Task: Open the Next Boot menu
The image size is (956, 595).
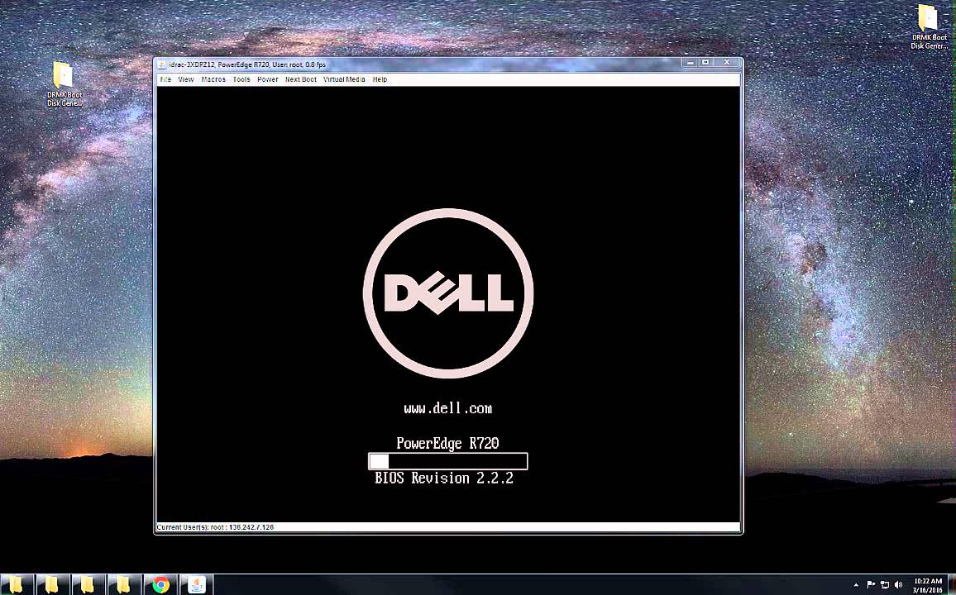Action: click(300, 79)
